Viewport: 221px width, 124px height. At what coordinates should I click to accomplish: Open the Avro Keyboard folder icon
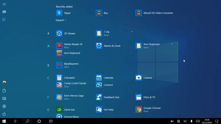pyautogui.click(x=139, y=46)
